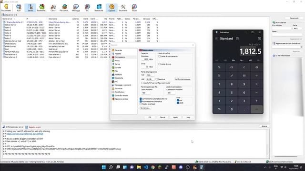Viewport: 305px width, 171px height.
Task: Open the Strumenti toolbar icon
Action: pyautogui.click(x=123, y=8)
